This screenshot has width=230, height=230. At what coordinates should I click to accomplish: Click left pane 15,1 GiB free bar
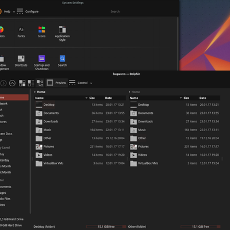pos(106,227)
